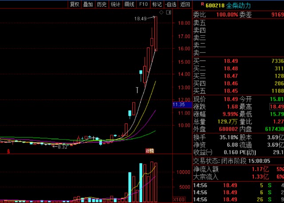This screenshot has width=284, height=203.
Task: Click the 净资 6.08 value
Action: pos(233,145)
